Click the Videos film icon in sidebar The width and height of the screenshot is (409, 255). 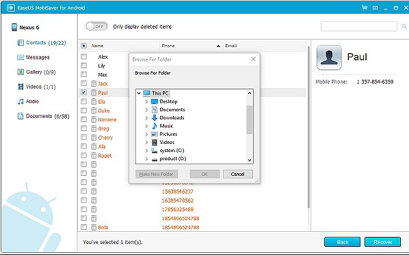21,87
